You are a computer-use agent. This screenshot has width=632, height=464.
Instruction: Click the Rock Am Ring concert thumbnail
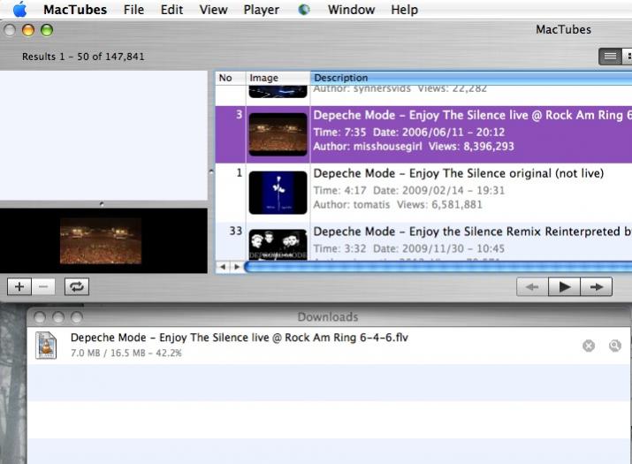click(x=278, y=134)
